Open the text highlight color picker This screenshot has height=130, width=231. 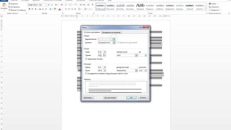pos(55,9)
